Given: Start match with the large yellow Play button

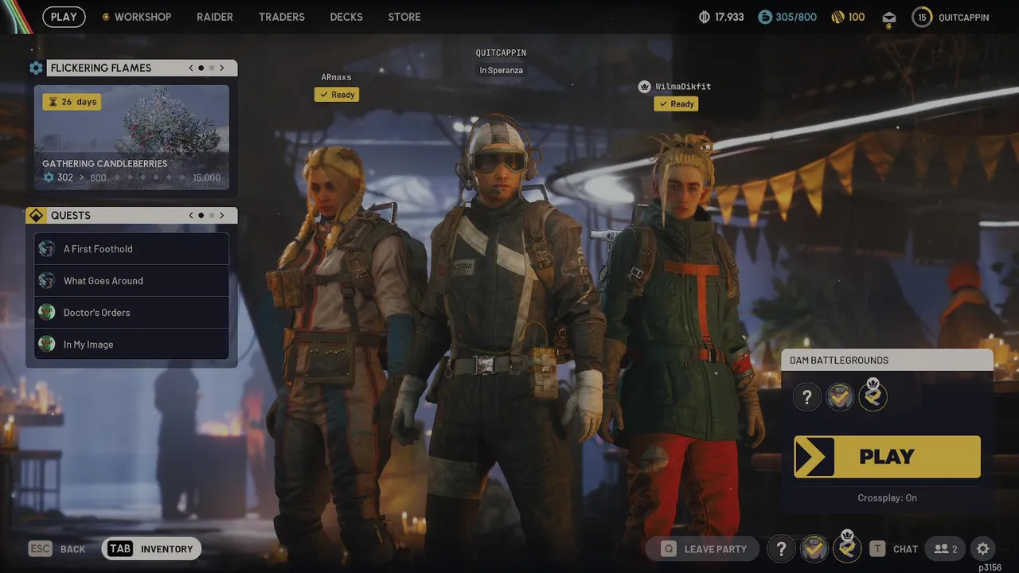Looking at the screenshot, I should [x=887, y=457].
